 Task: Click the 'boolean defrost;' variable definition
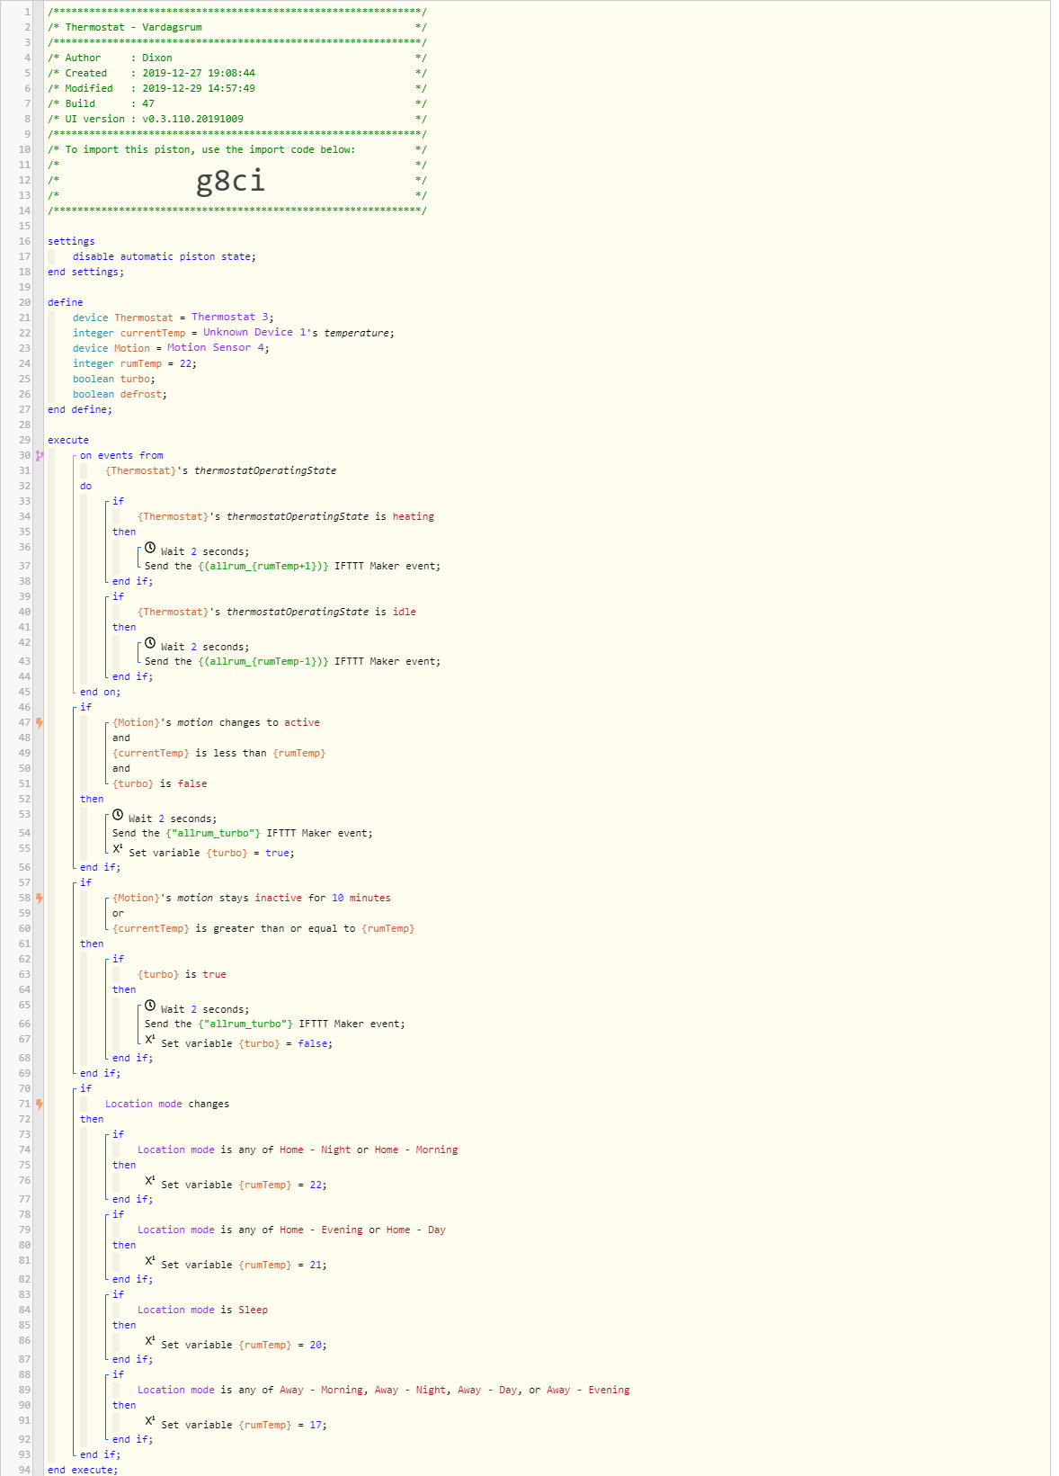pos(120,394)
